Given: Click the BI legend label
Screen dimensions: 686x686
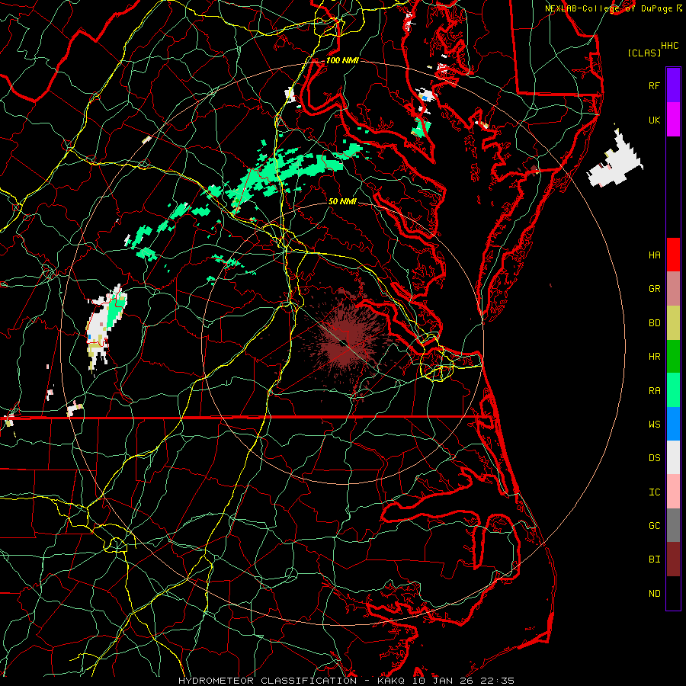Looking at the screenshot, I should point(654,559).
